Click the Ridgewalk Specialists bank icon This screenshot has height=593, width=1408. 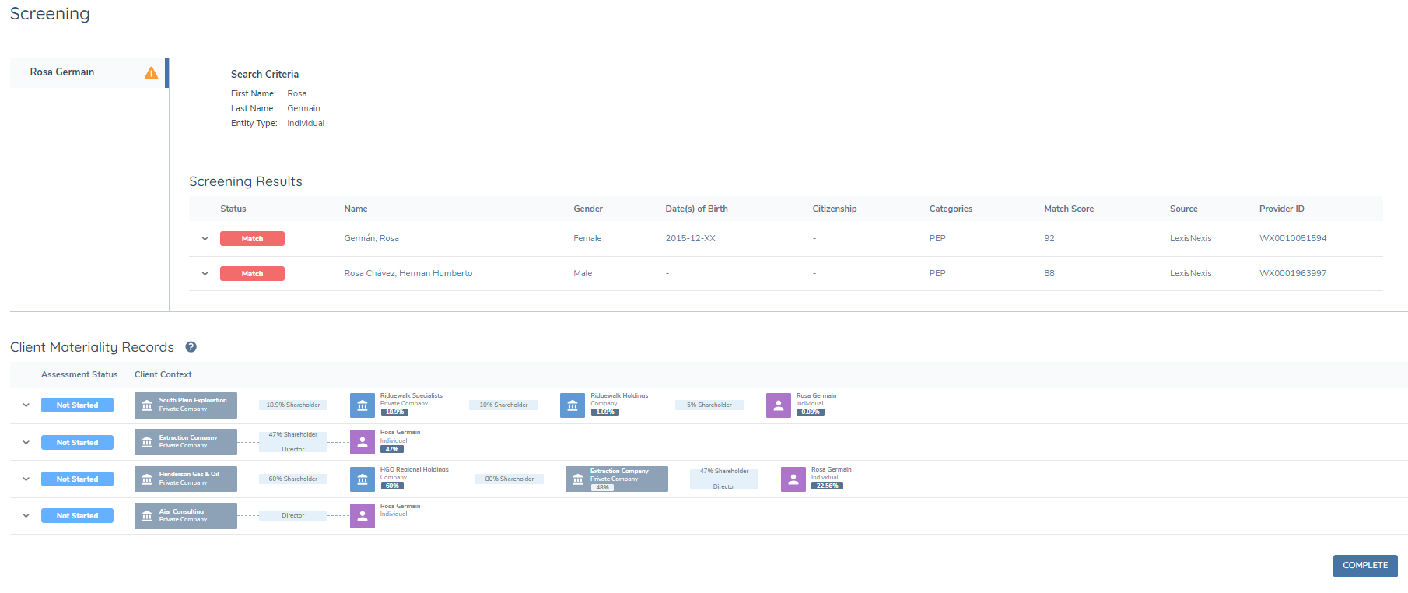pyautogui.click(x=363, y=405)
